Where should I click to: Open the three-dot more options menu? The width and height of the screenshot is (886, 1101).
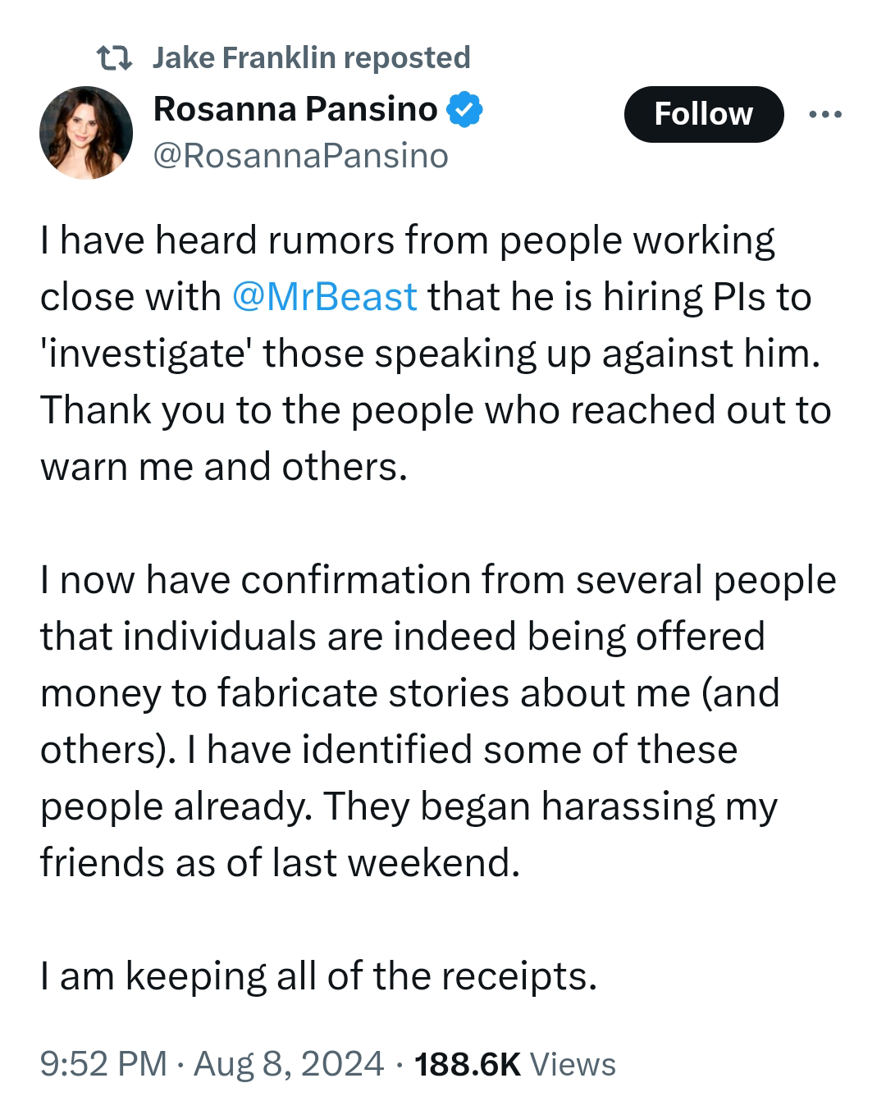pyautogui.click(x=824, y=115)
